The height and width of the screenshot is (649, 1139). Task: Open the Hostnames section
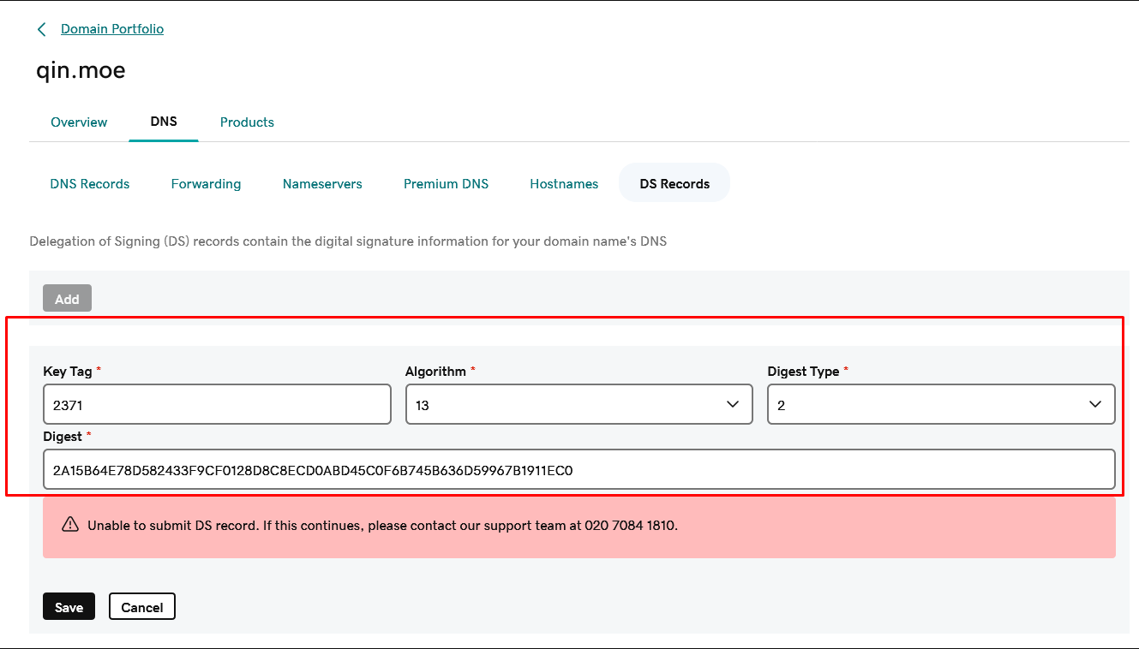coord(564,184)
